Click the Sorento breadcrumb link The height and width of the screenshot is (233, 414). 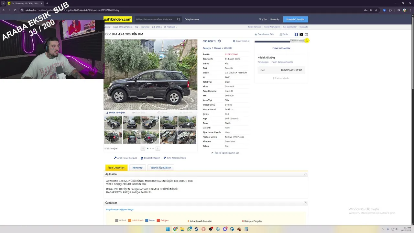(x=145, y=27)
